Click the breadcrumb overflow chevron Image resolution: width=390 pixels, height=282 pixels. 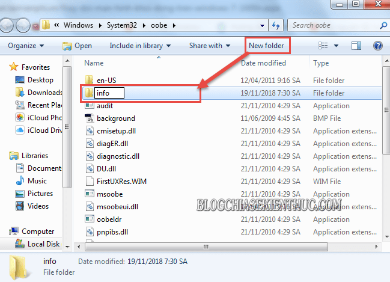(x=56, y=25)
